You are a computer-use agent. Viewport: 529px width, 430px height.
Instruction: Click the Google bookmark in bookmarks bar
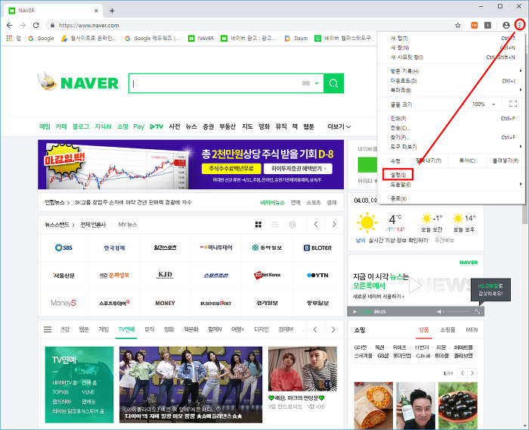click(x=41, y=38)
